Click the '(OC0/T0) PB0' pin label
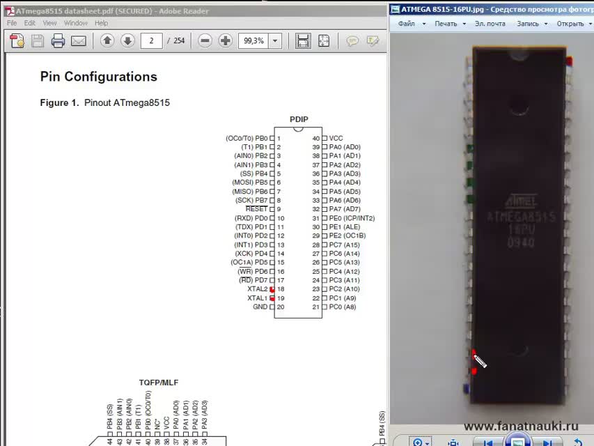Viewport: 594px width, 446px height. [x=247, y=139]
